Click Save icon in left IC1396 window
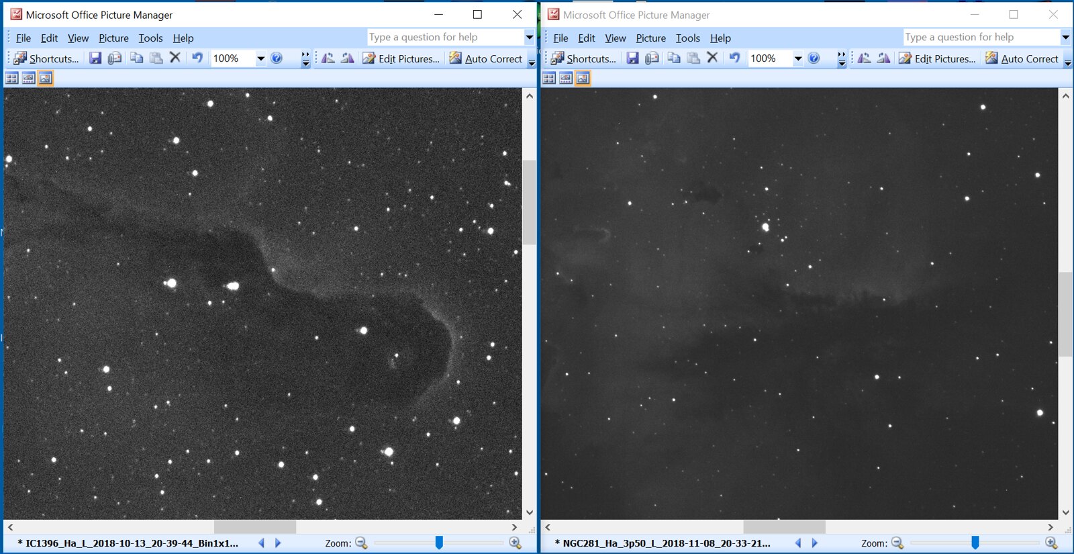 pos(95,58)
